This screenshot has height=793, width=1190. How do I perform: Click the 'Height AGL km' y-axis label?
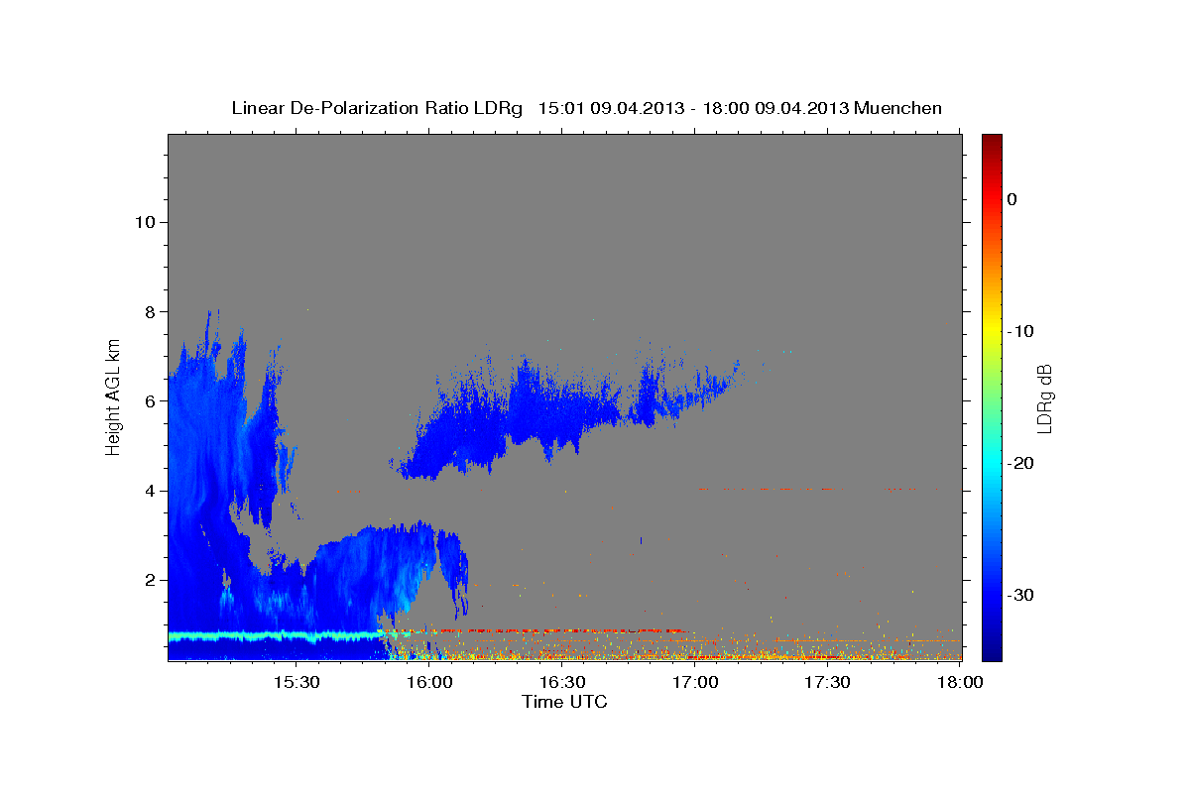[x=113, y=396]
